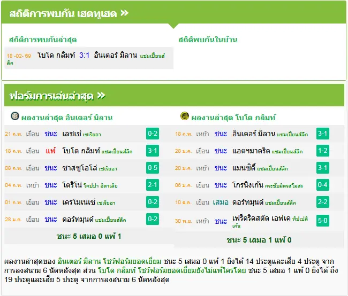The height and width of the screenshot is (296, 348).
Task: Click the 3-1 score badge in อินเตอร์ มิลาน row
Action: tap(323, 134)
